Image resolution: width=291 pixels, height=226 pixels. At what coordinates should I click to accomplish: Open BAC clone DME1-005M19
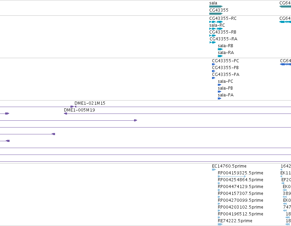pos(79,110)
